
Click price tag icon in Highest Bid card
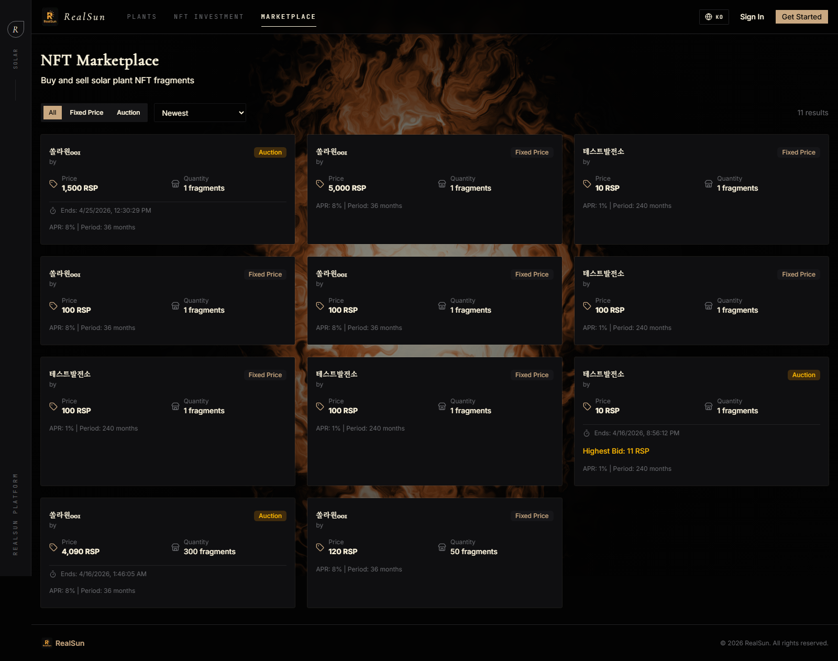pyautogui.click(x=587, y=406)
